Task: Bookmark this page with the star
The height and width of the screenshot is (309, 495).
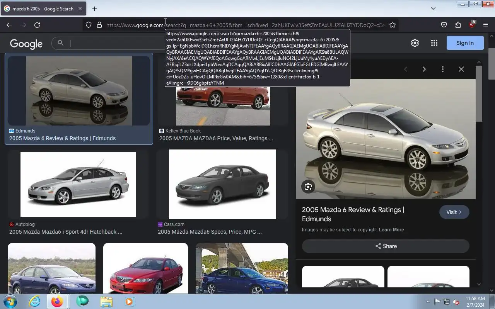Action: coord(393,25)
